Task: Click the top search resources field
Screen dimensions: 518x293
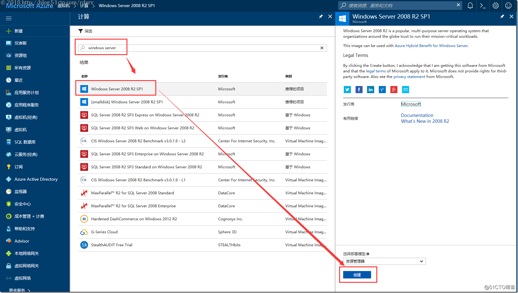Action: coord(400,6)
